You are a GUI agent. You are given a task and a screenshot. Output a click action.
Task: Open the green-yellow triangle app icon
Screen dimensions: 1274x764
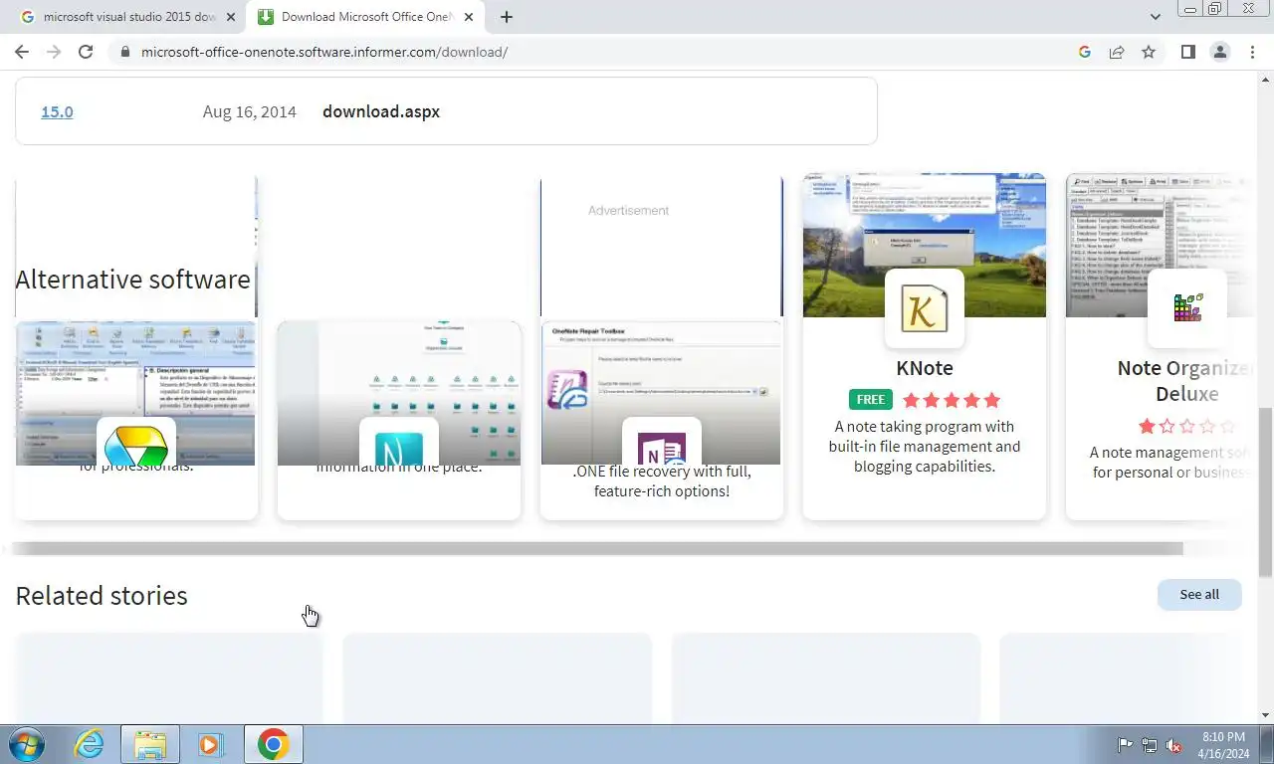tap(136, 442)
